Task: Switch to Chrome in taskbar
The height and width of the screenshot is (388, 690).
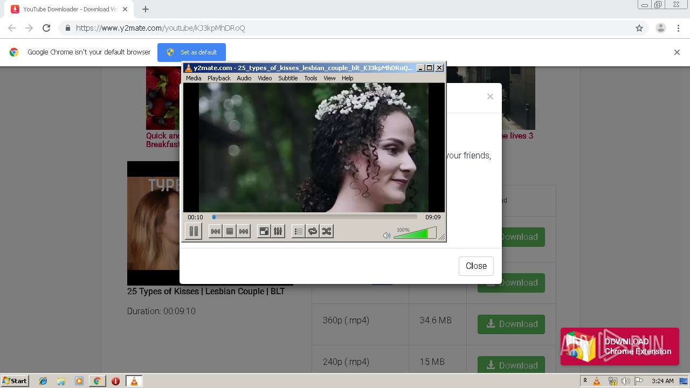Action: [x=97, y=381]
